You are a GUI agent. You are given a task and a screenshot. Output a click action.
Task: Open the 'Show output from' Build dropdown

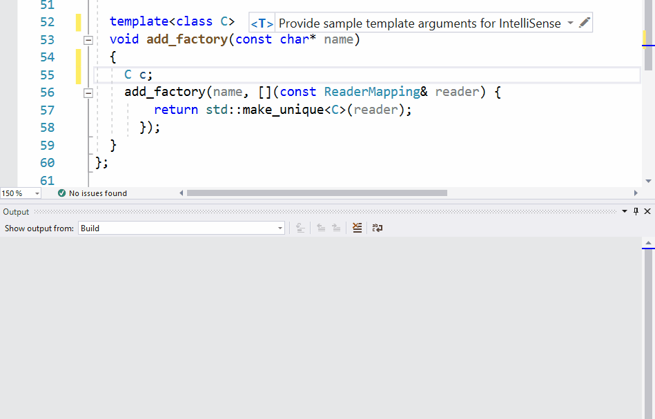click(182, 228)
